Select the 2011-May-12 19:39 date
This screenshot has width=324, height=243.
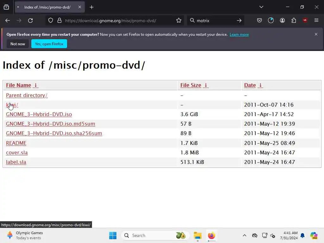(270, 124)
